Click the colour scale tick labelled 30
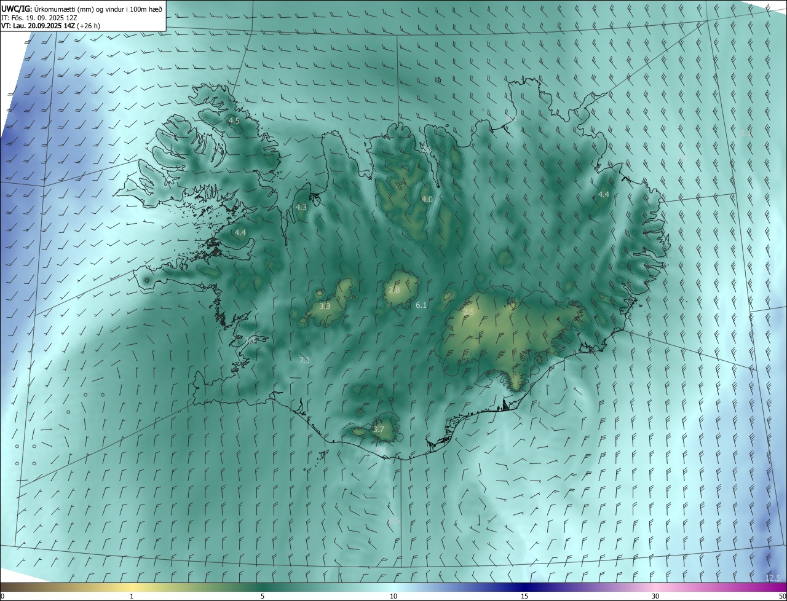The width and height of the screenshot is (787, 601). pyautogui.click(x=655, y=596)
